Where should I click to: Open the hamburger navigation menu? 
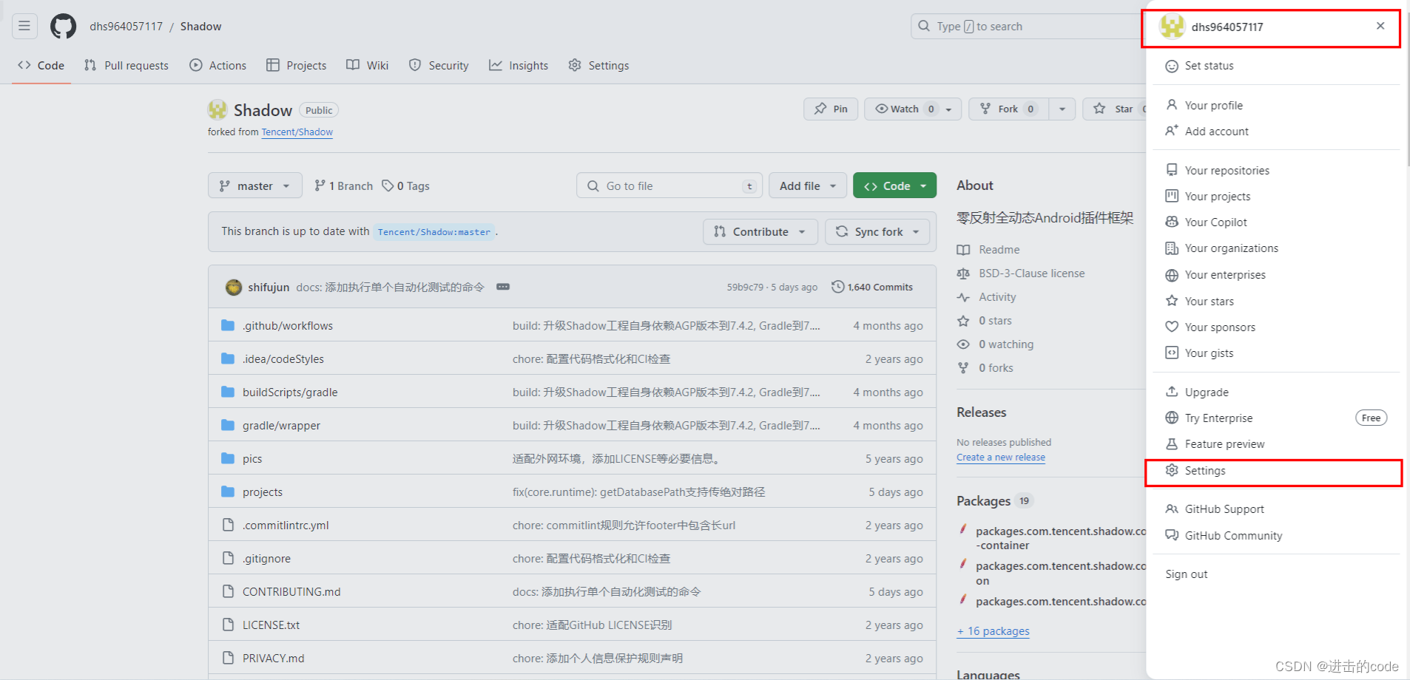[x=24, y=26]
